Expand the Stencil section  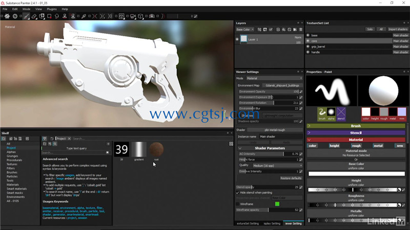click(356, 133)
